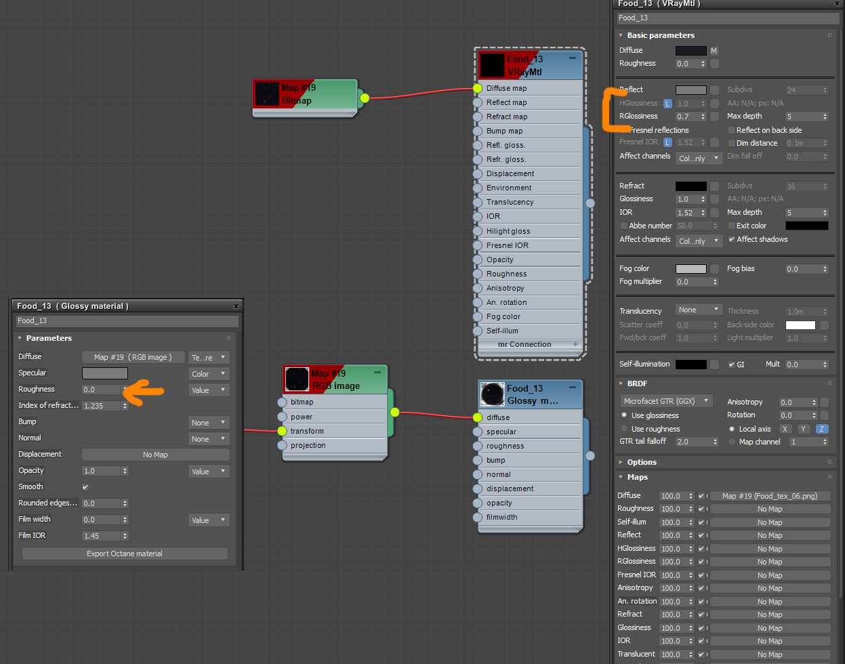The width and height of the screenshot is (845, 664).
Task: Open the Roughness Value type dropdown
Action: point(209,390)
